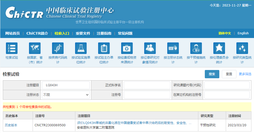Click the 重置 reset button
The height and width of the screenshot is (133, 254).
pyautogui.click(x=229, y=74)
